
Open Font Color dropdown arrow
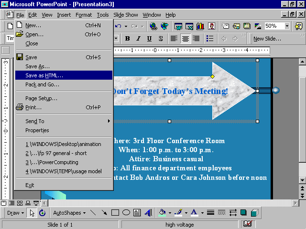202,213
